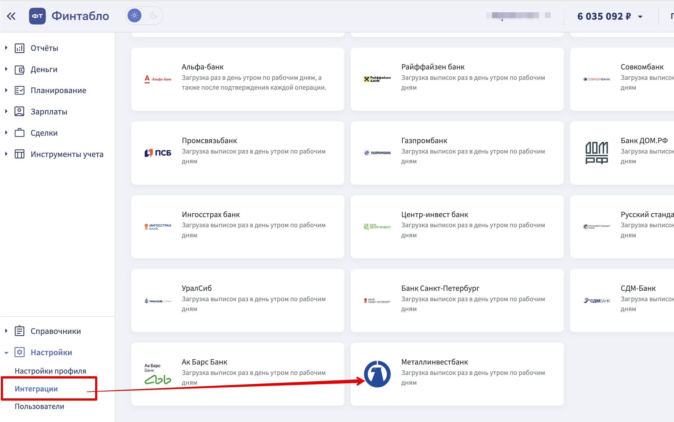
Task: Open the Металлинвестбанк integration title
Action: 435,362
